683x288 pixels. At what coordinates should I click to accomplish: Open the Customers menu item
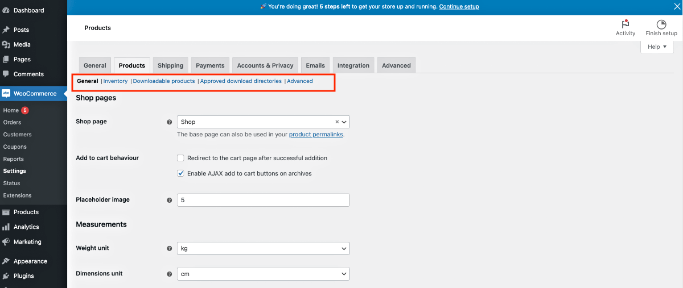[x=17, y=135]
